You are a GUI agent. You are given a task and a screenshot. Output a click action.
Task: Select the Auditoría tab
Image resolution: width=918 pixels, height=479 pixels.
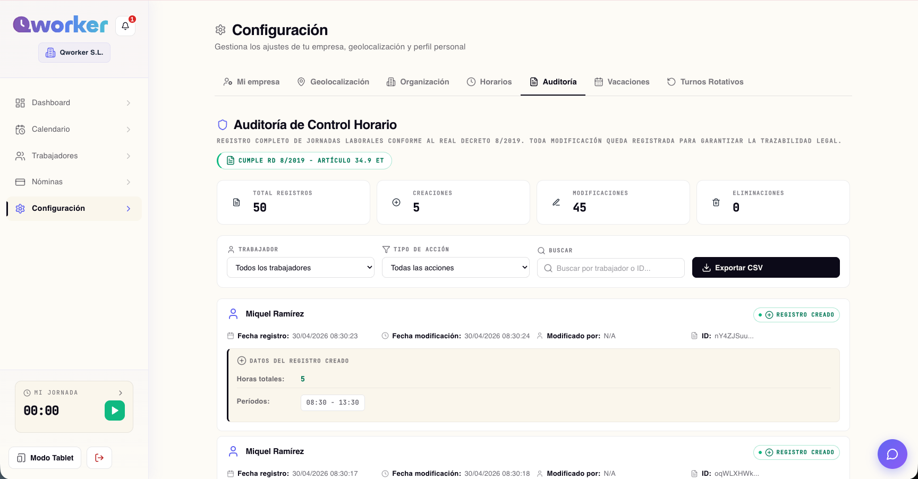coord(553,82)
